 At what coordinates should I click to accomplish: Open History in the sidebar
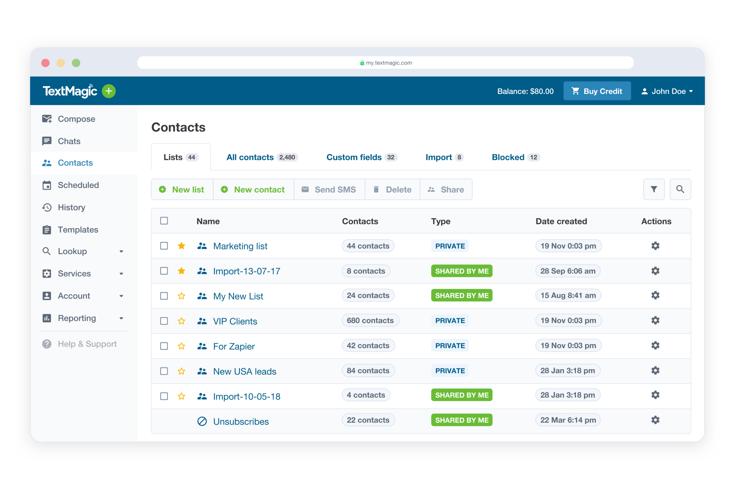(x=71, y=207)
